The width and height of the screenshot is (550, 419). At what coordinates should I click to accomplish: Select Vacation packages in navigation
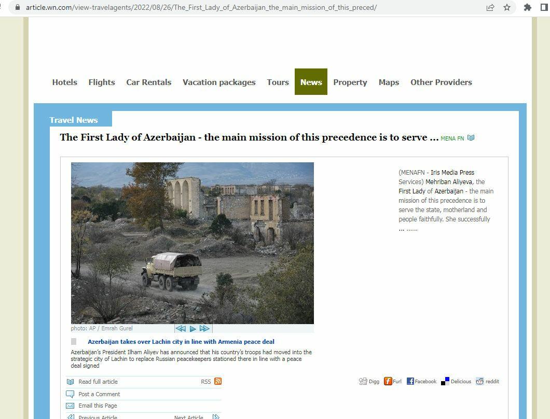tap(219, 82)
